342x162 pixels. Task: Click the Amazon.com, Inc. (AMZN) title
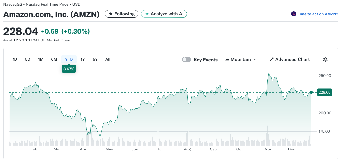click(51, 14)
